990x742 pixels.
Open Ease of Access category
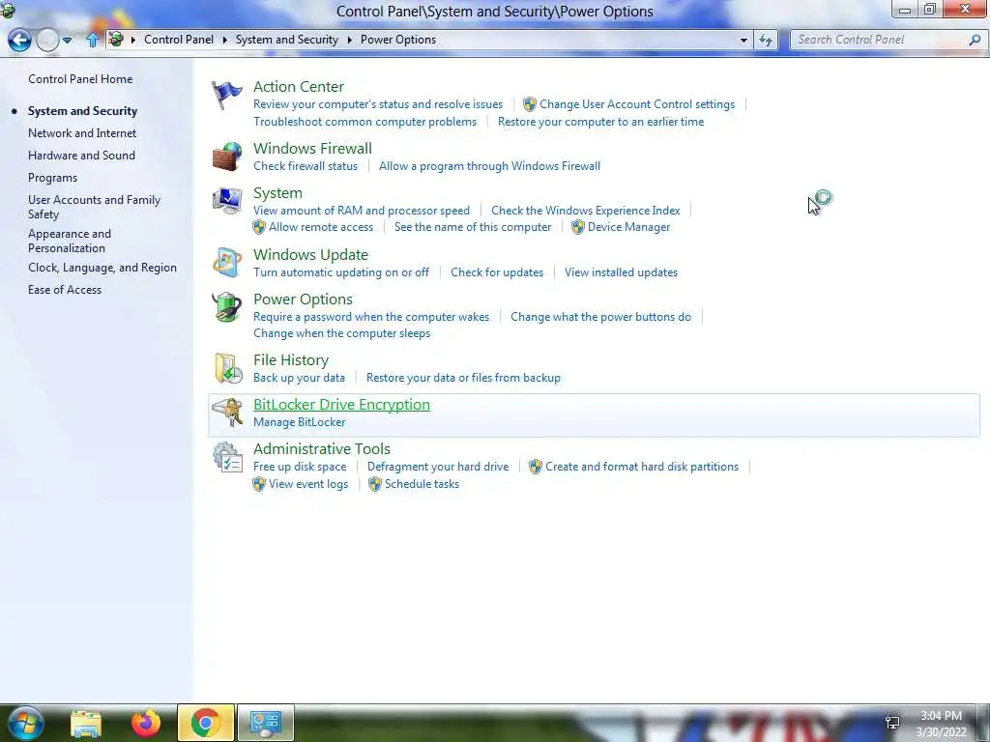[65, 290]
